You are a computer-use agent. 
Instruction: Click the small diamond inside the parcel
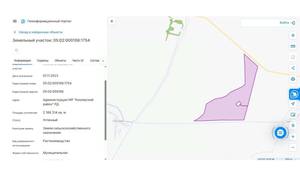[x=238, y=104]
